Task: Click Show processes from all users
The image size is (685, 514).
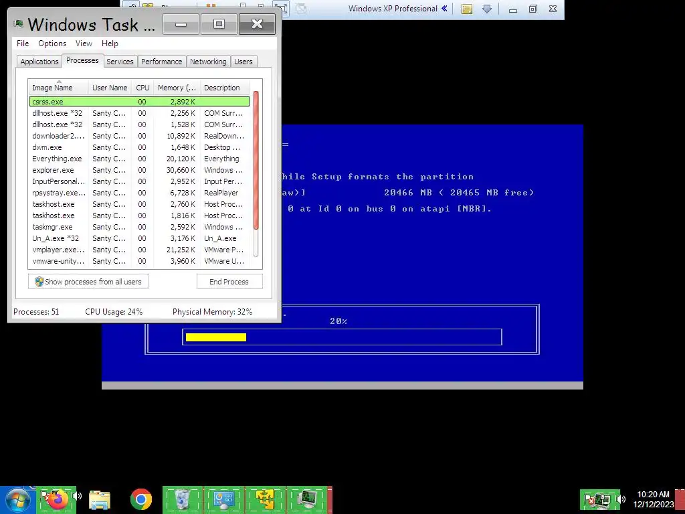Action: 88,282
